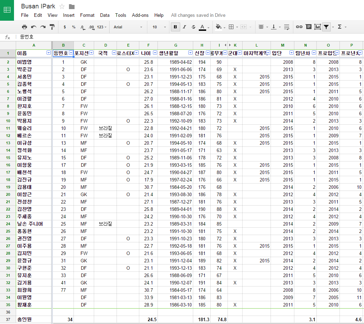Insert a chart from the toolbar
This screenshot has height=324, width=364.
click(317, 27)
